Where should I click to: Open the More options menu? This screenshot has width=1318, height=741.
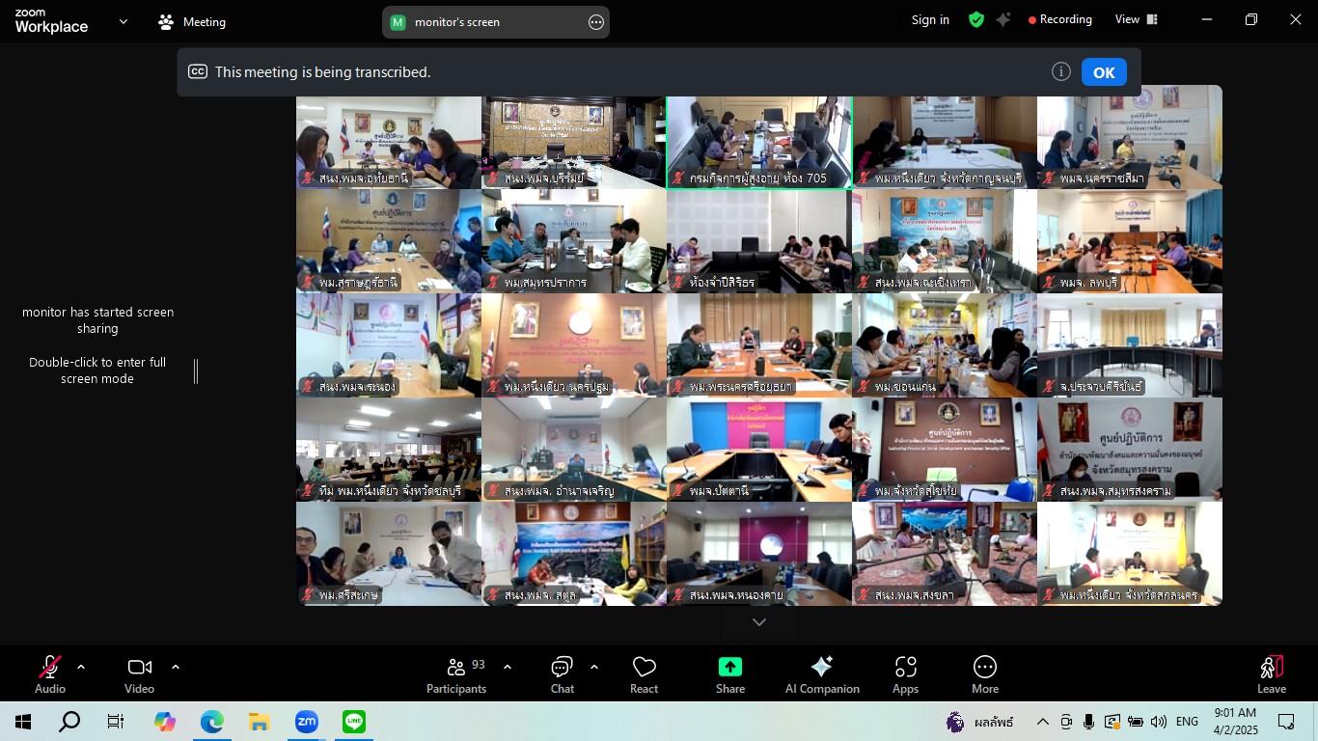pos(984,673)
